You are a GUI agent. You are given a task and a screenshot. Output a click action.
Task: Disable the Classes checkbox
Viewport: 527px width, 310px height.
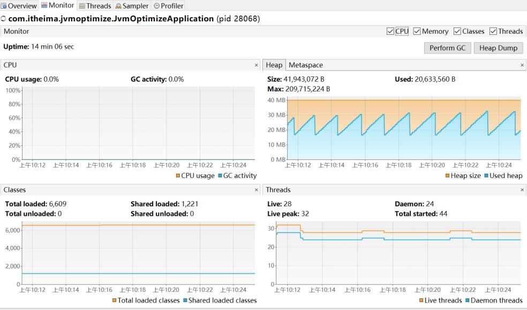[x=457, y=32]
